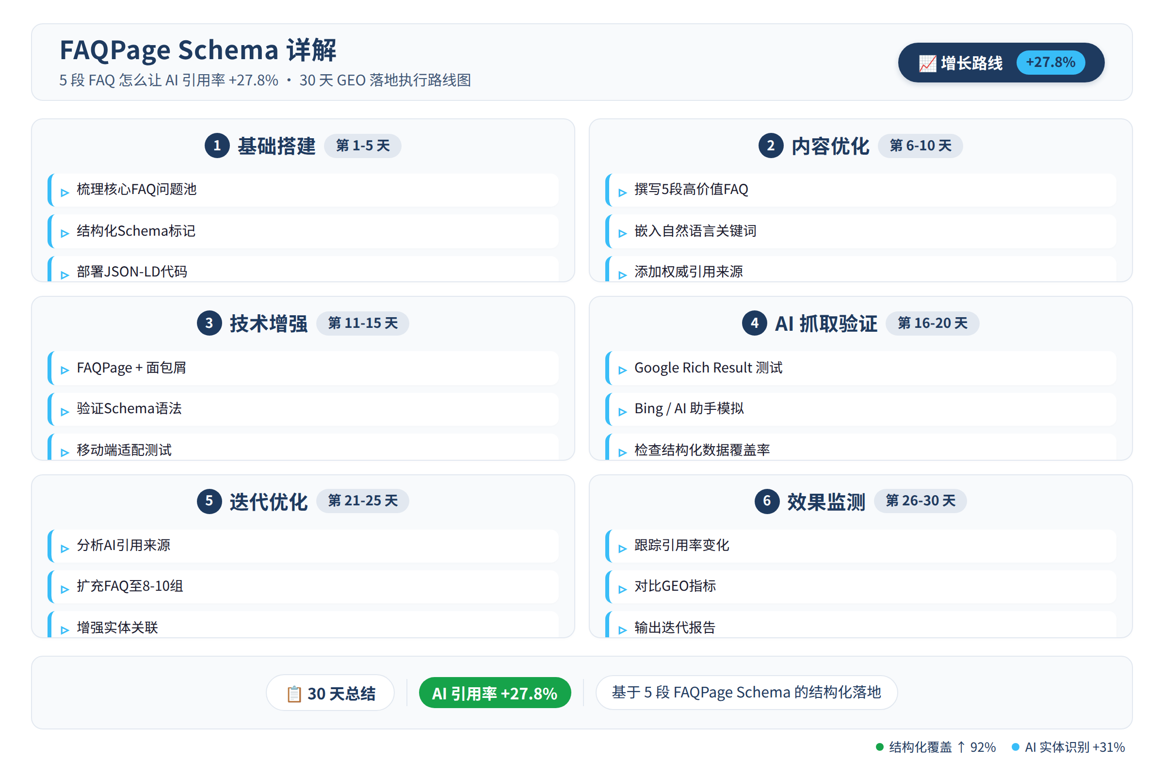Select the 增强实体关联 item

point(303,625)
